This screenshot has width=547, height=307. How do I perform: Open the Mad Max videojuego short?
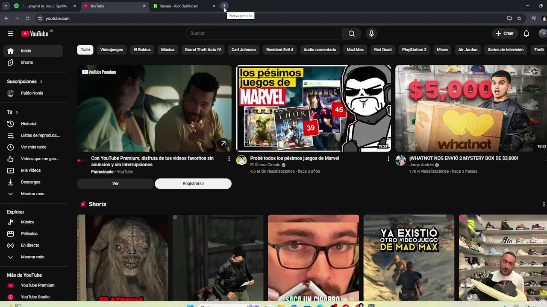(409, 258)
